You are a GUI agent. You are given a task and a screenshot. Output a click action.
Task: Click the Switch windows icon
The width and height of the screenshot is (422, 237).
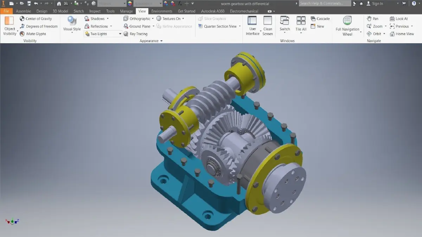pos(285,20)
